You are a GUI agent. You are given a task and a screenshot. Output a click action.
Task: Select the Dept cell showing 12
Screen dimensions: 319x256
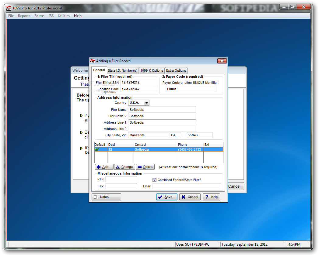(x=121, y=149)
